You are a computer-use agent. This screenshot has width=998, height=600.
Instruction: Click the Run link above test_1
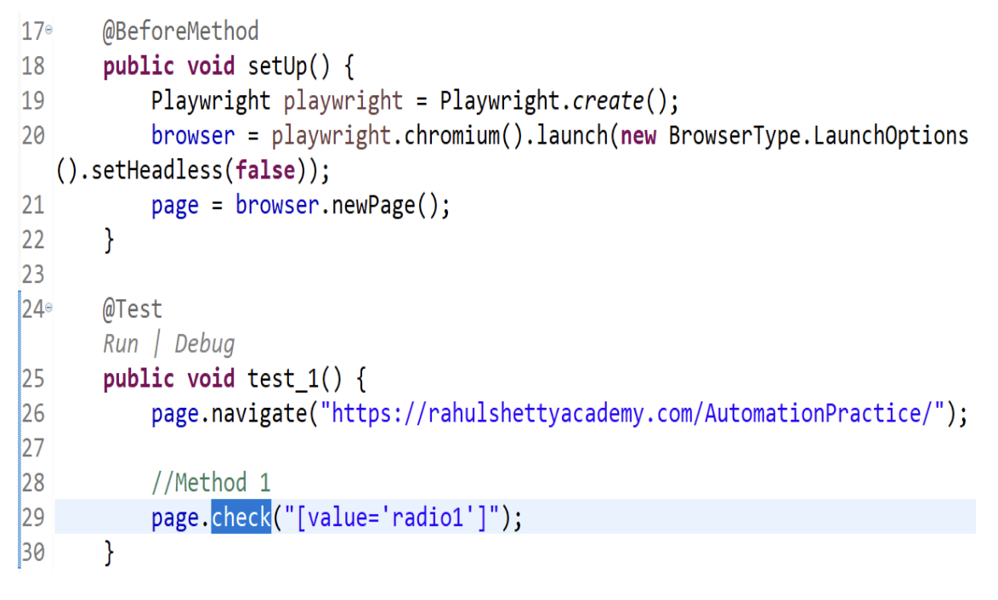pyautogui.click(x=120, y=343)
